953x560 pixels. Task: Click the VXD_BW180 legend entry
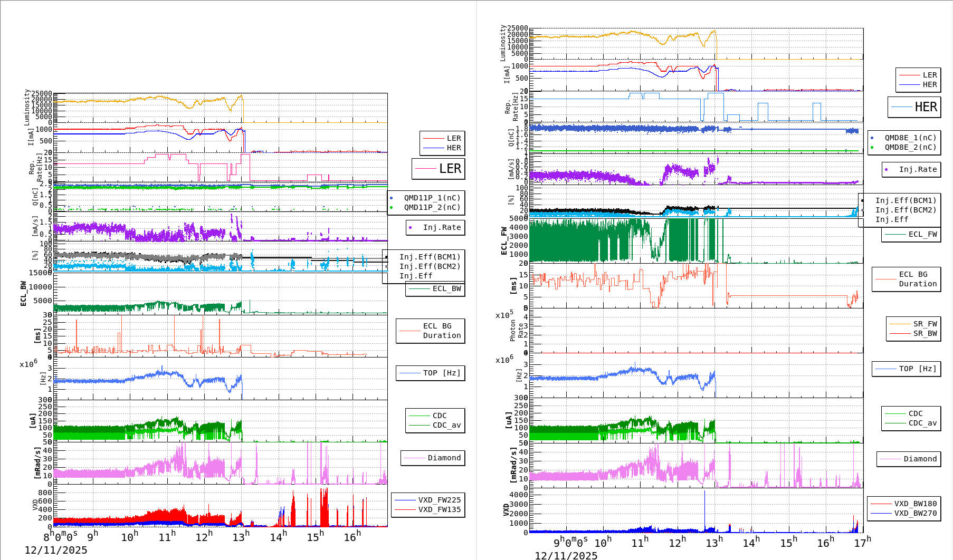tap(915, 504)
